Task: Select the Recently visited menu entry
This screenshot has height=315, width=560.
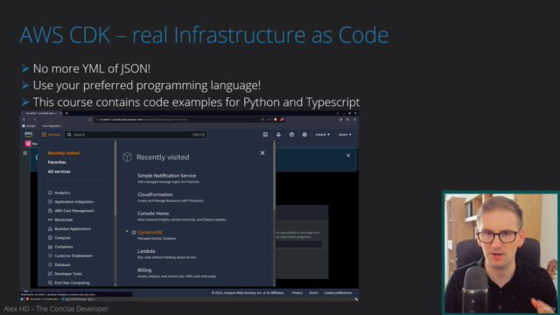Action: coord(64,153)
